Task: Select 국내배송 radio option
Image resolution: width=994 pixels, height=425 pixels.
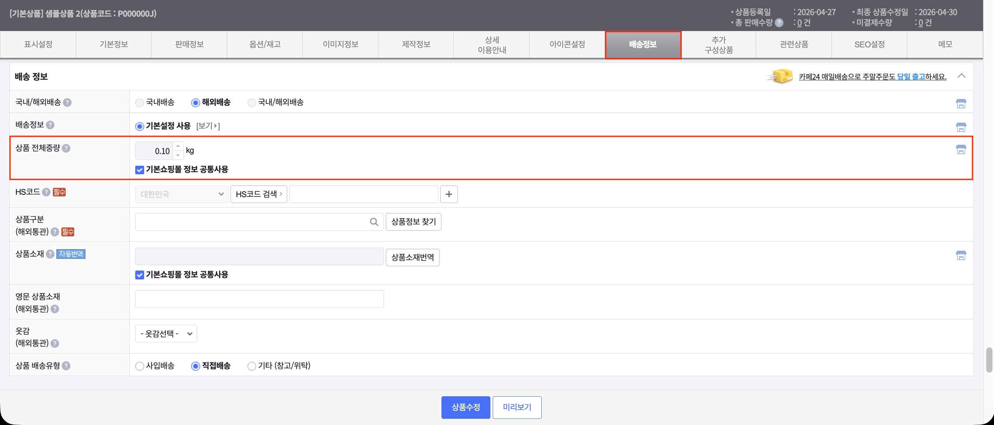Action: [140, 103]
